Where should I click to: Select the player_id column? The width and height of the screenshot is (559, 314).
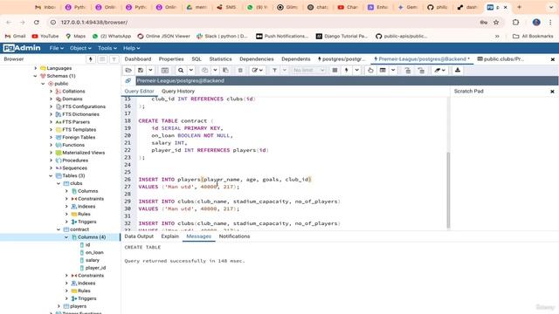(95, 268)
